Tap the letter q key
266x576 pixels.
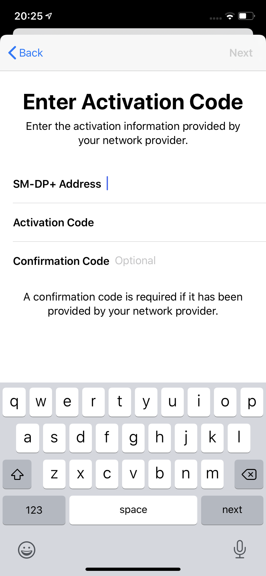coord(14,402)
